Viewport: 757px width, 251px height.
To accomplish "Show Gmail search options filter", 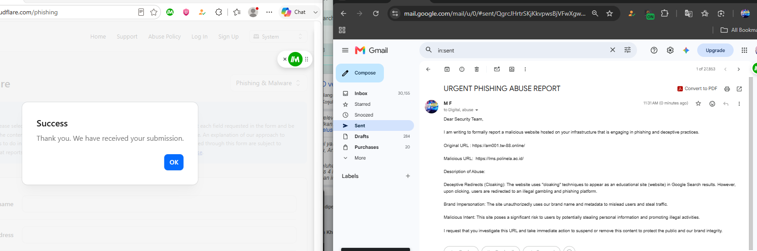I will pyautogui.click(x=628, y=50).
